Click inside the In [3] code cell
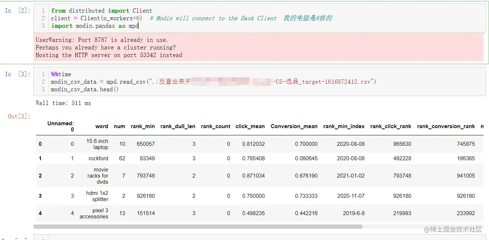Image resolution: width=489 pixels, height=240 pixels. click(x=259, y=81)
